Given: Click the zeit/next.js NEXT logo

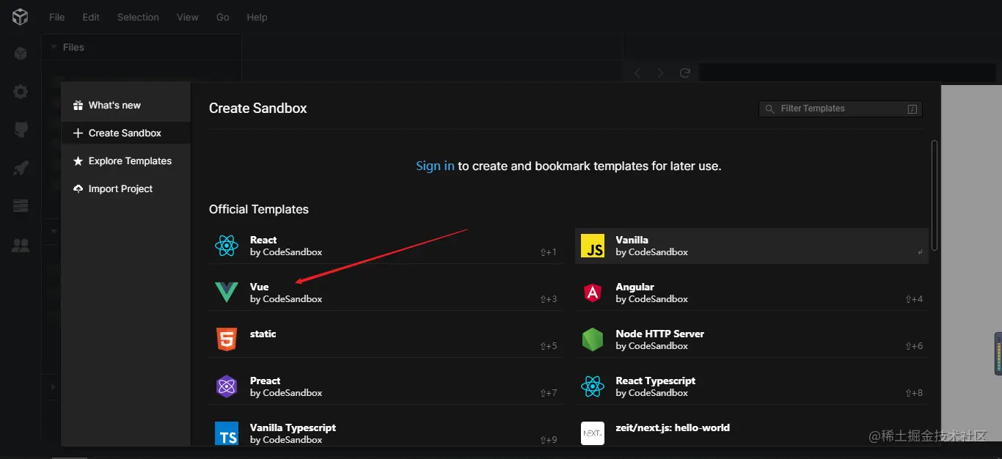Looking at the screenshot, I should 593,433.
